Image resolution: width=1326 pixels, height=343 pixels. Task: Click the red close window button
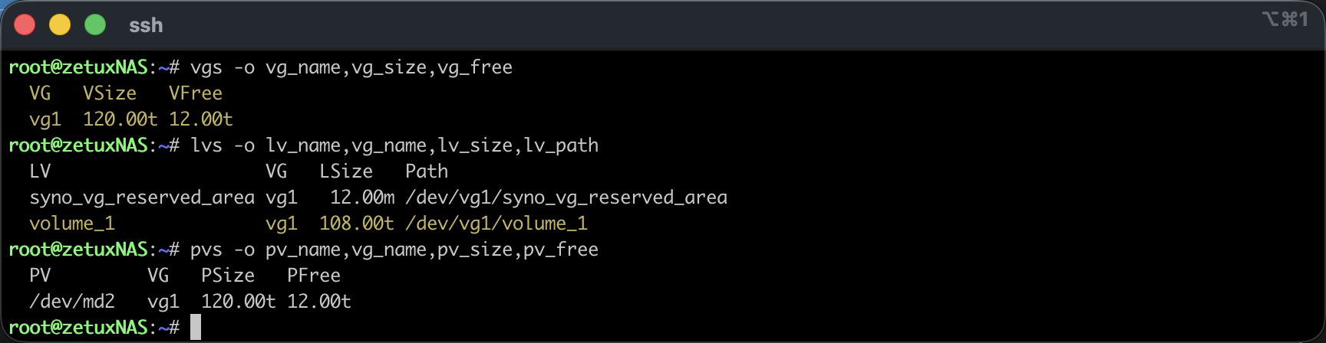coord(25,25)
